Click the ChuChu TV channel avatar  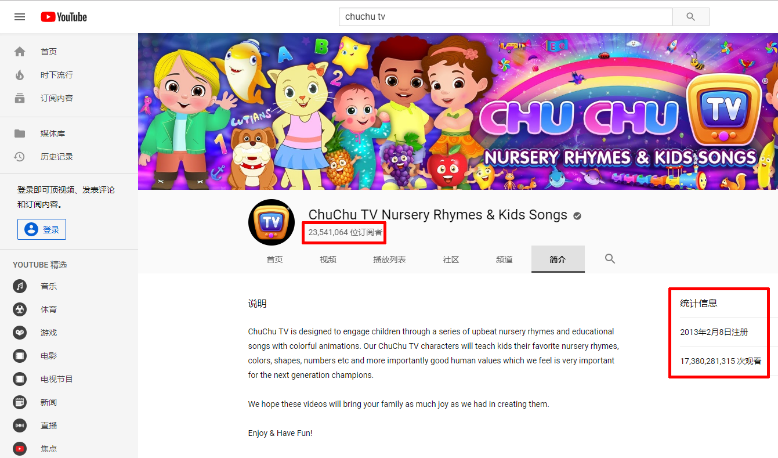pos(272,222)
